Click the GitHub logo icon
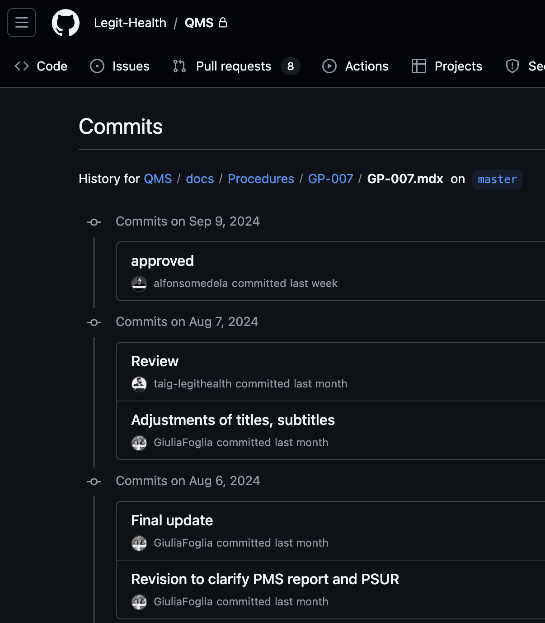 click(66, 23)
